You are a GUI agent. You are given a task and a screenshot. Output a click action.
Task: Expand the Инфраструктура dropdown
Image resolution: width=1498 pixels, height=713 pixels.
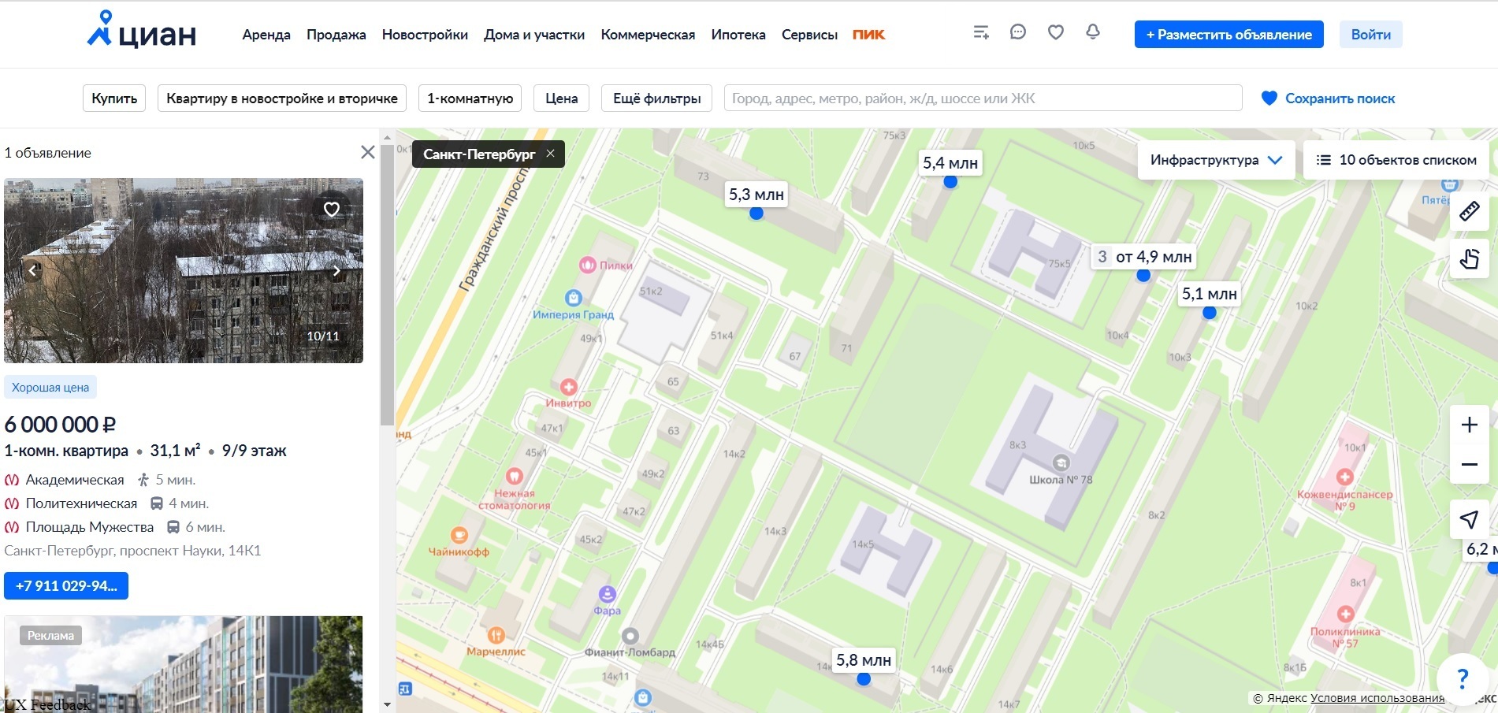(x=1216, y=160)
